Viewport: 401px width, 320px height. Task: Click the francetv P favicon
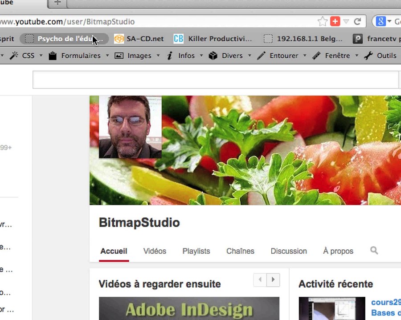click(x=357, y=39)
